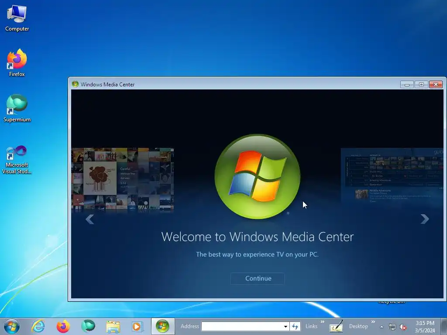Image resolution: width=447 pixels, height=335 pixels.
Task: Focus the taskbar Address input field
Action: tap(242, 326)
